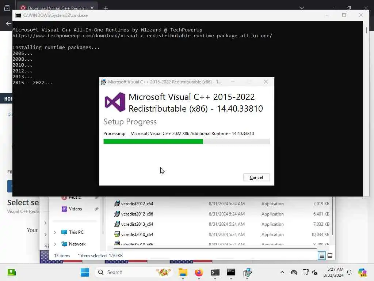Click the taskbar Search box
The height and width of the screenshot is (281, 374).
[x=134, y=272]
